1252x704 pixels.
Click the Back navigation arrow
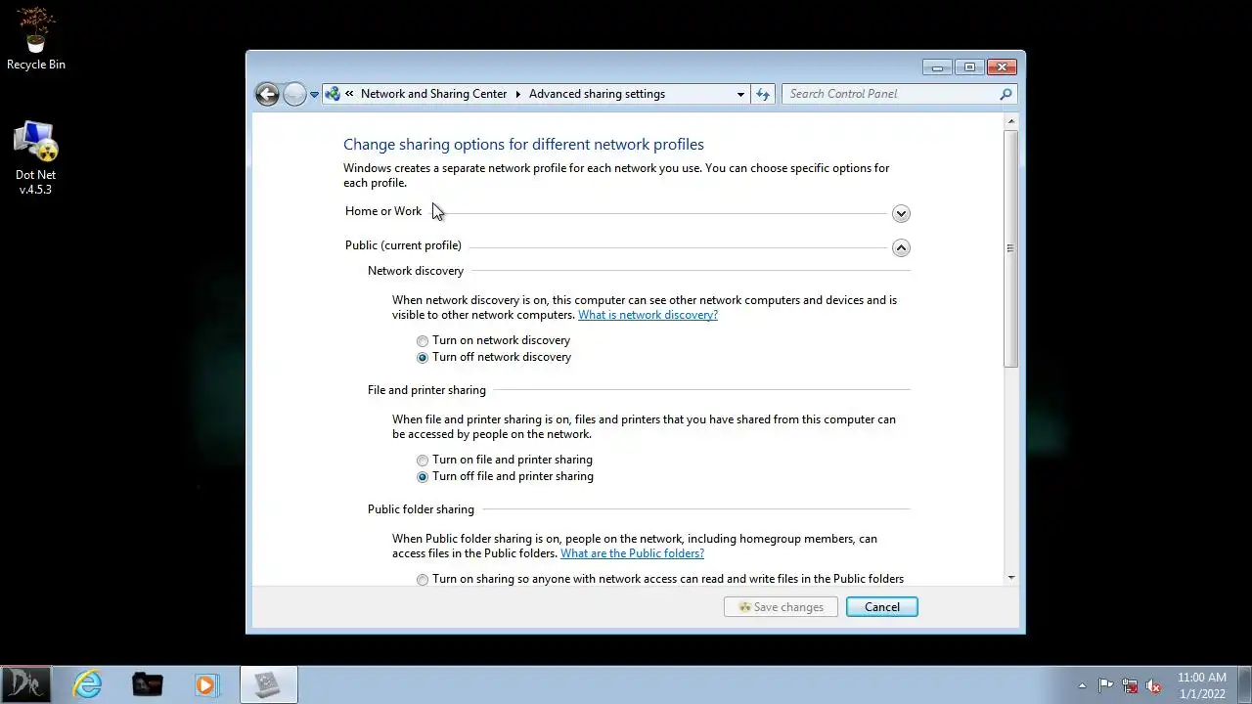coord(267,94)
